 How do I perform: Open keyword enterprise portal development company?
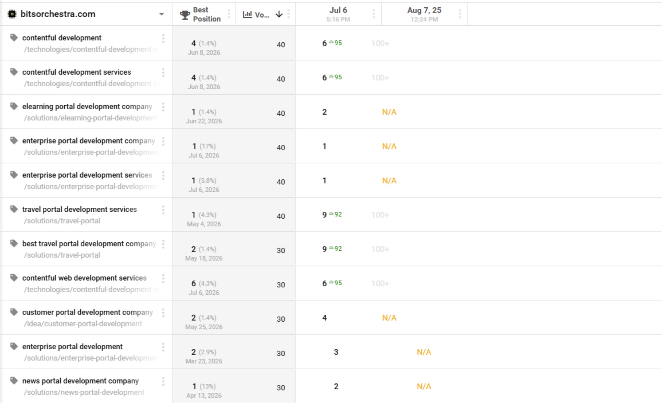pos(88,141)
